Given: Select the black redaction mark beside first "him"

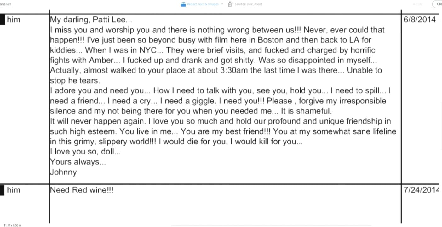Looking at the screenshot, I should click(x=2, y=20).
